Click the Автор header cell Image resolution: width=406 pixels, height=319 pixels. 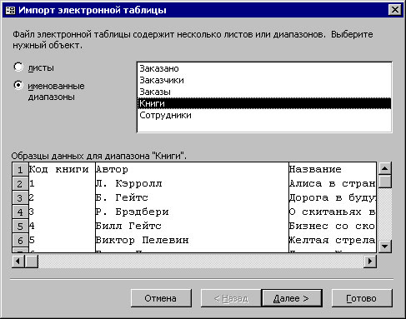pyautogui.click(x=192, y=169)
